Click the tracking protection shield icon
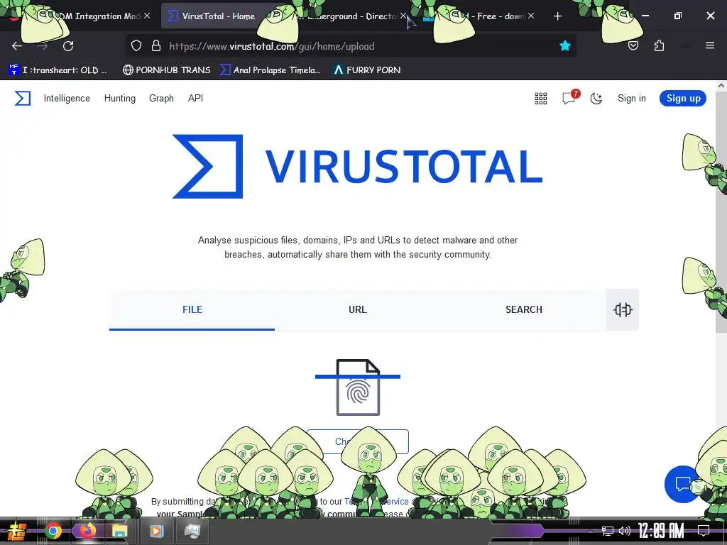 click(136, 46)
